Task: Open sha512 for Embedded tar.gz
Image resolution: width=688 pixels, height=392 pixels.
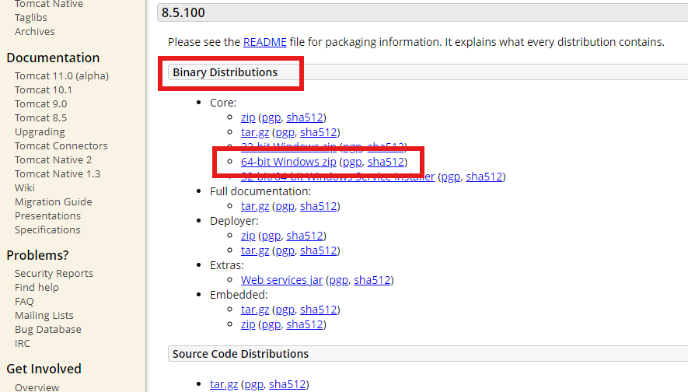Action: [318, 310]
